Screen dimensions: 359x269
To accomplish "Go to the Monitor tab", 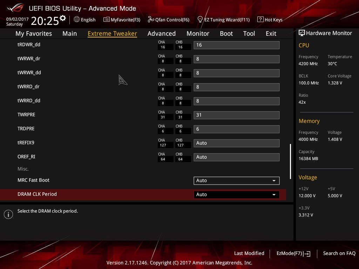I will 198,34.
